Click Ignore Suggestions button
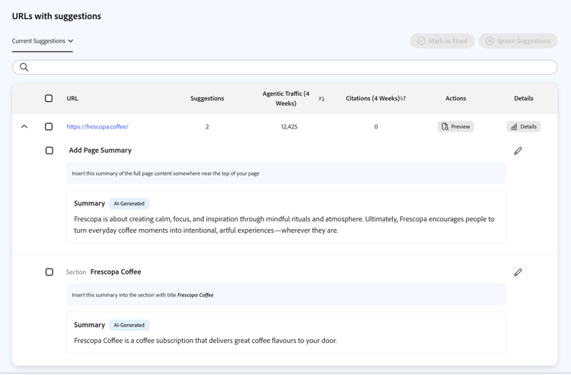 click(x=518, y=41)
